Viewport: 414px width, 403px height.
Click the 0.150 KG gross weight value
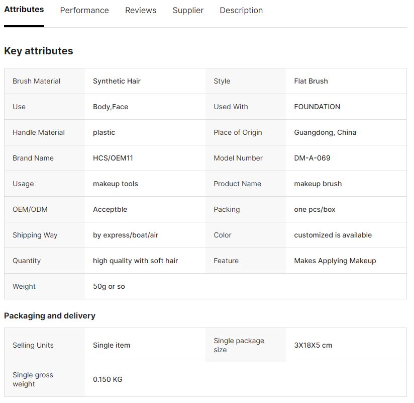click(x=108, y=380)
